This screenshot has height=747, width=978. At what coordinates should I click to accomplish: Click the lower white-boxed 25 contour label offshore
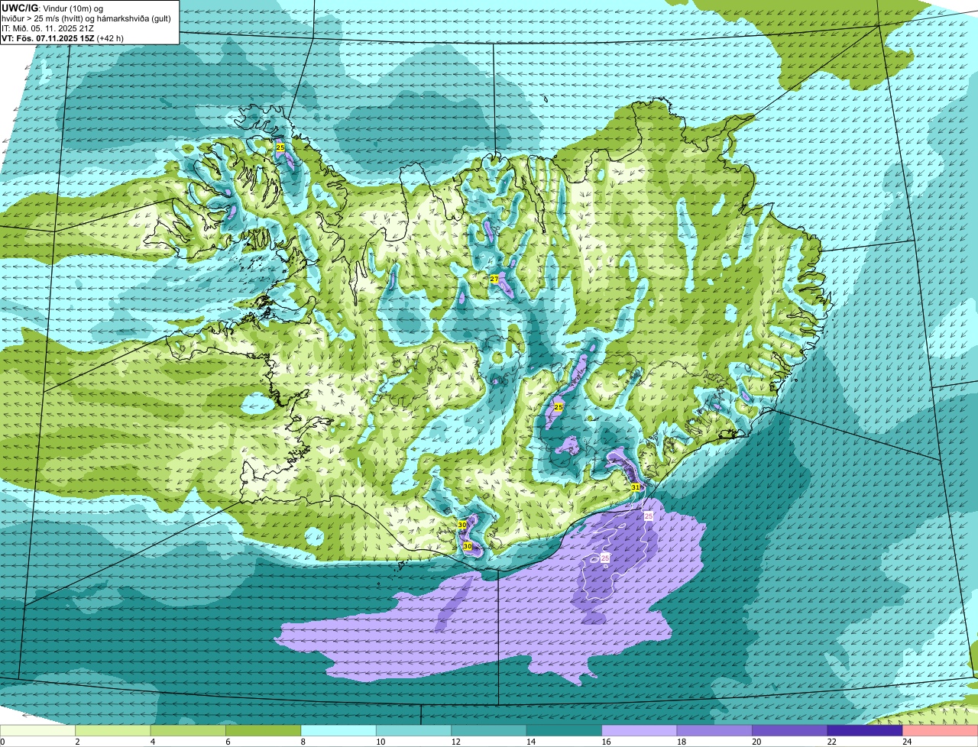(605, 558)
